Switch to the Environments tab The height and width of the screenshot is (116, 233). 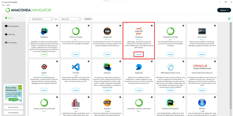pos(13,26)
